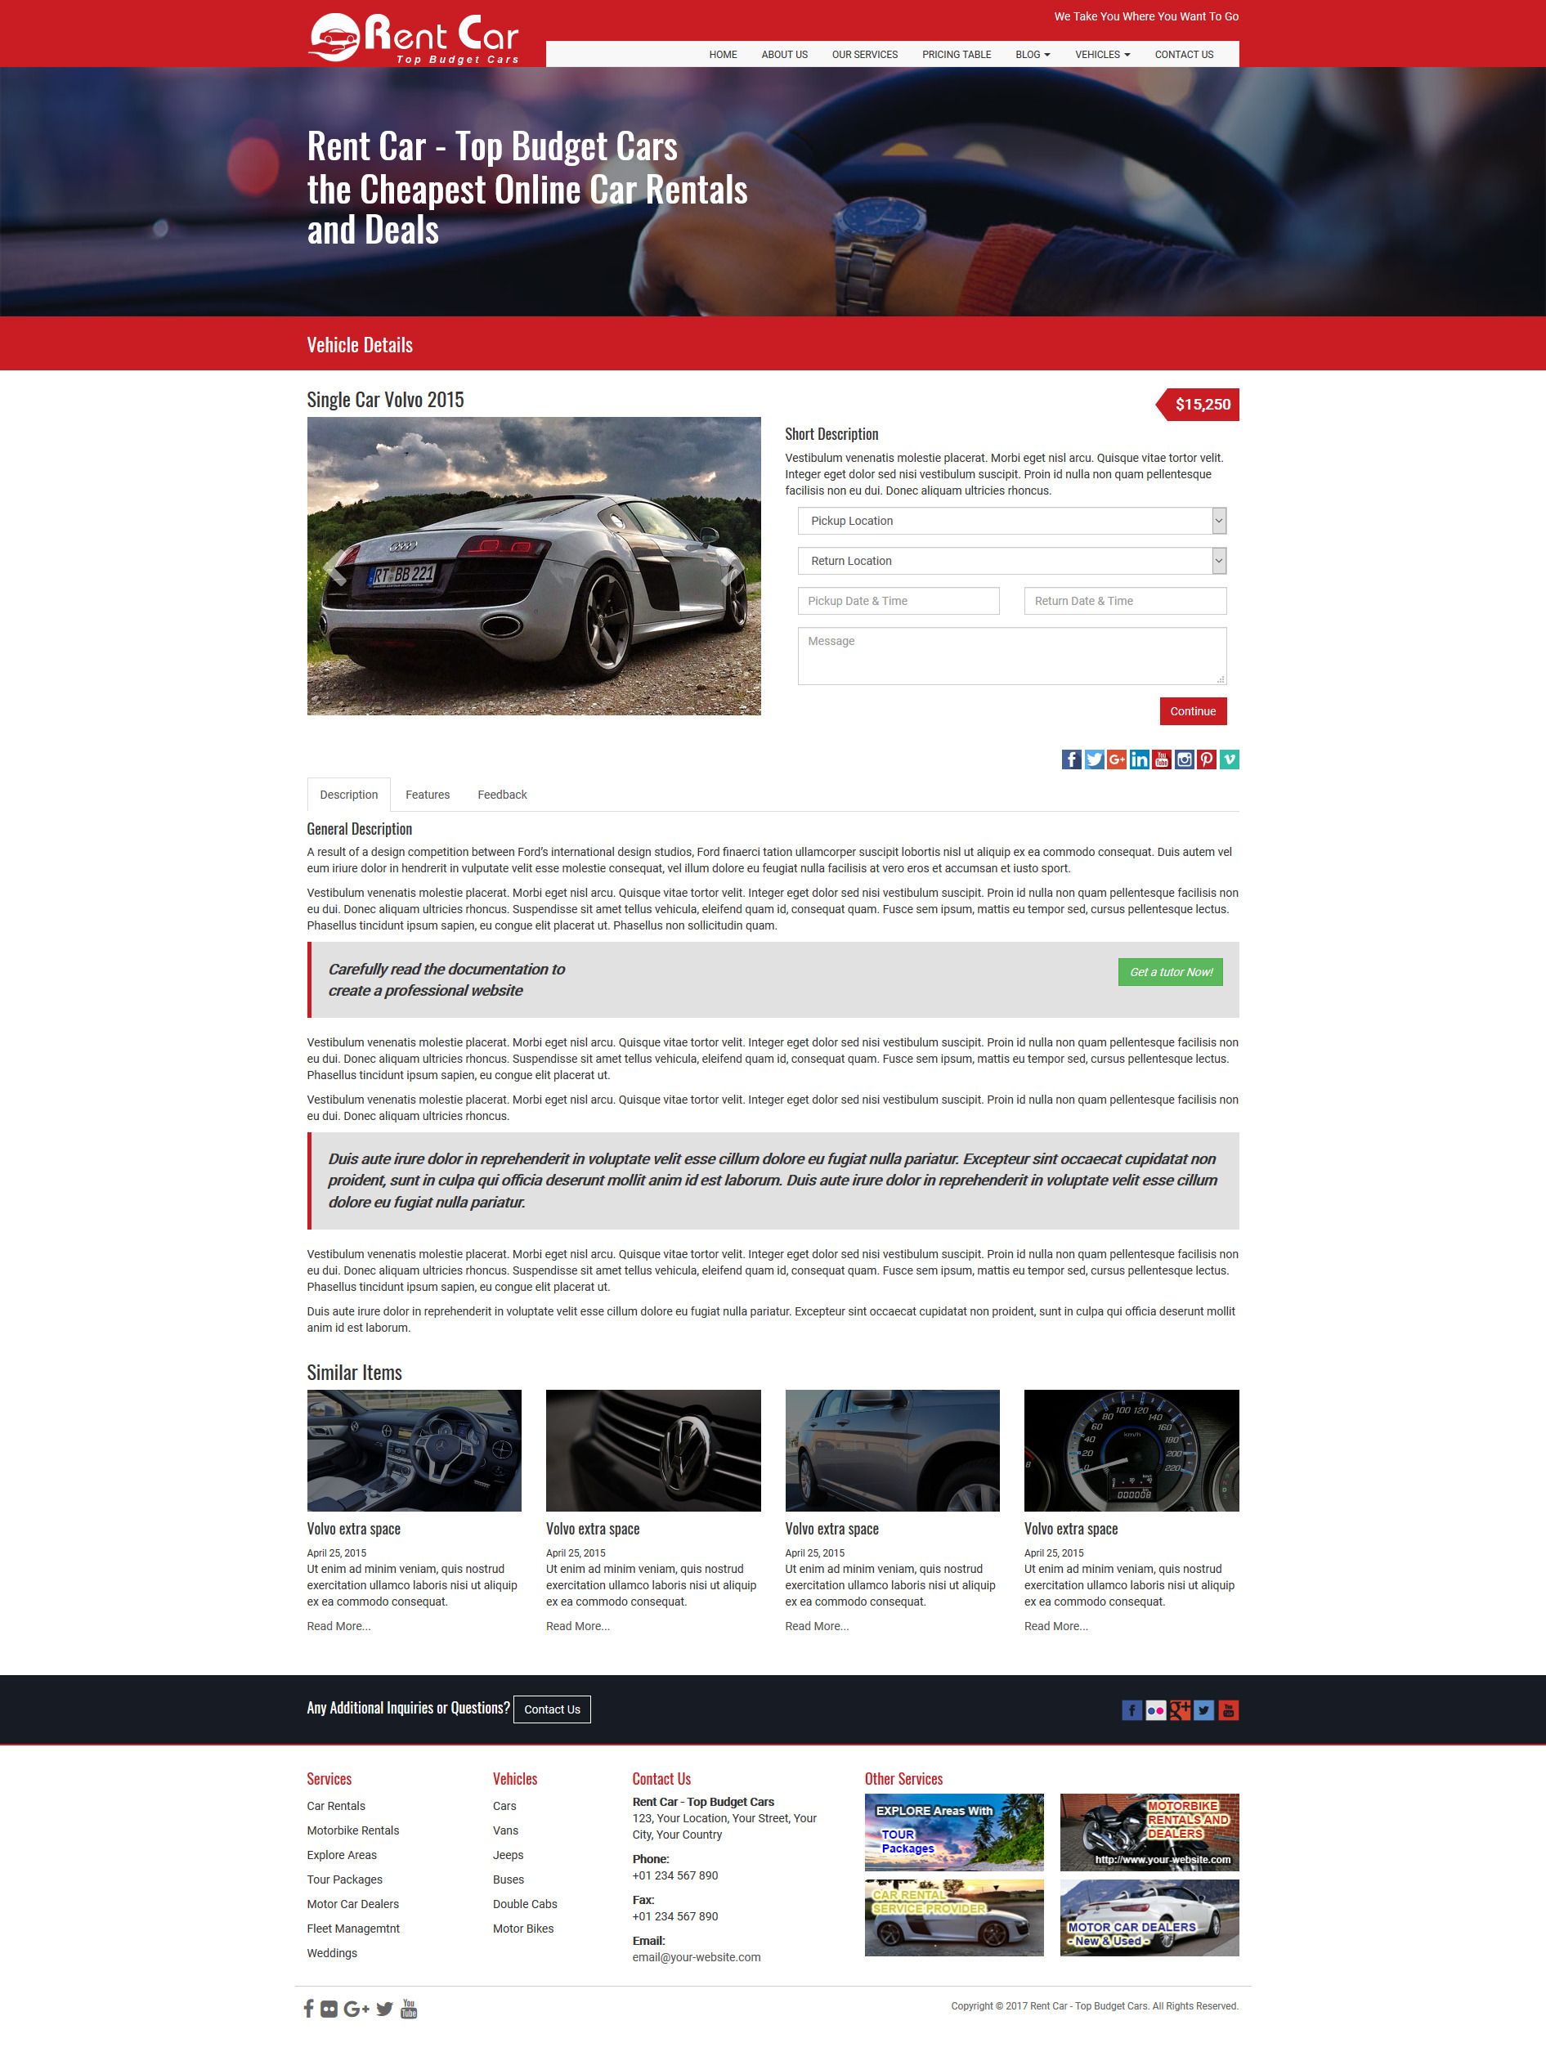This screenshot has width=1546, height=2052.
Task: Open the Motor Car Dealers New & Used banner
Action: pos(1149,1919)
